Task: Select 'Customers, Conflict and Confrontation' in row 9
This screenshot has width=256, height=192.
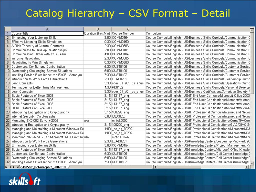Action: (x=47, y=66)
